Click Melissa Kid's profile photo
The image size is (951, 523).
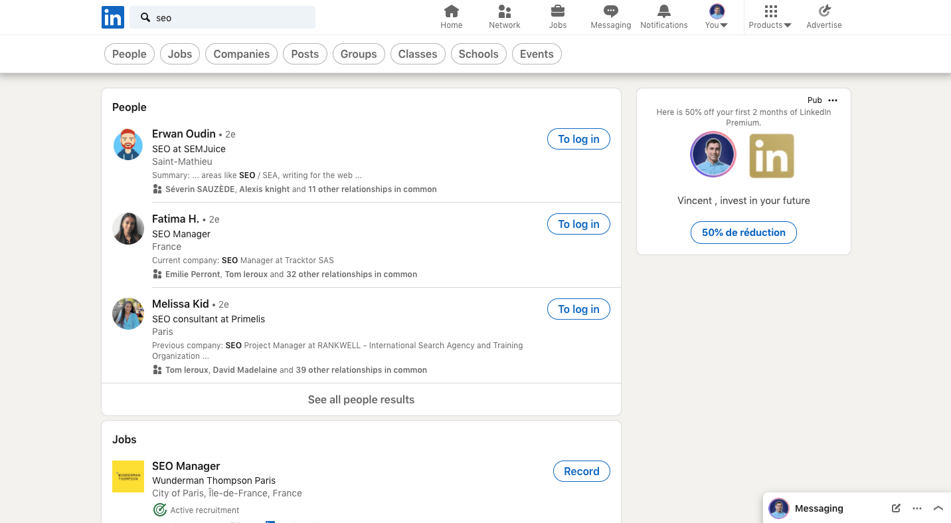click(x=128, y=314)
